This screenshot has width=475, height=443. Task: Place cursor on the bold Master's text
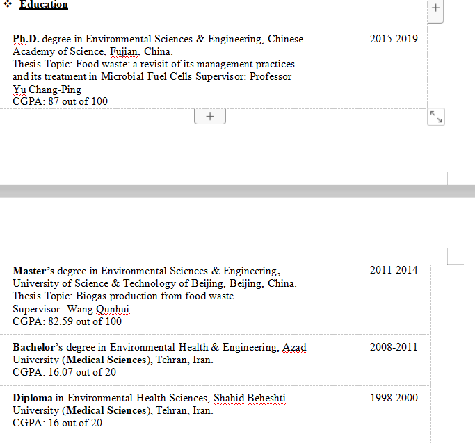click(33, 271)
